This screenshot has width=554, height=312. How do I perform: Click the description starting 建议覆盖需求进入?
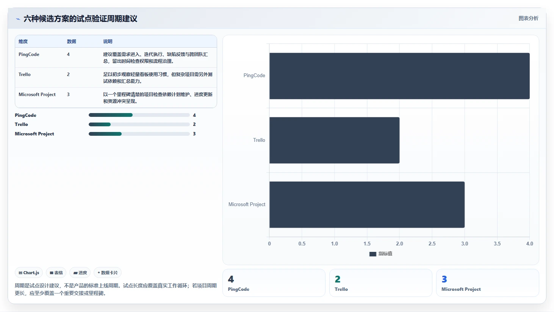click(x=156, y=58)
